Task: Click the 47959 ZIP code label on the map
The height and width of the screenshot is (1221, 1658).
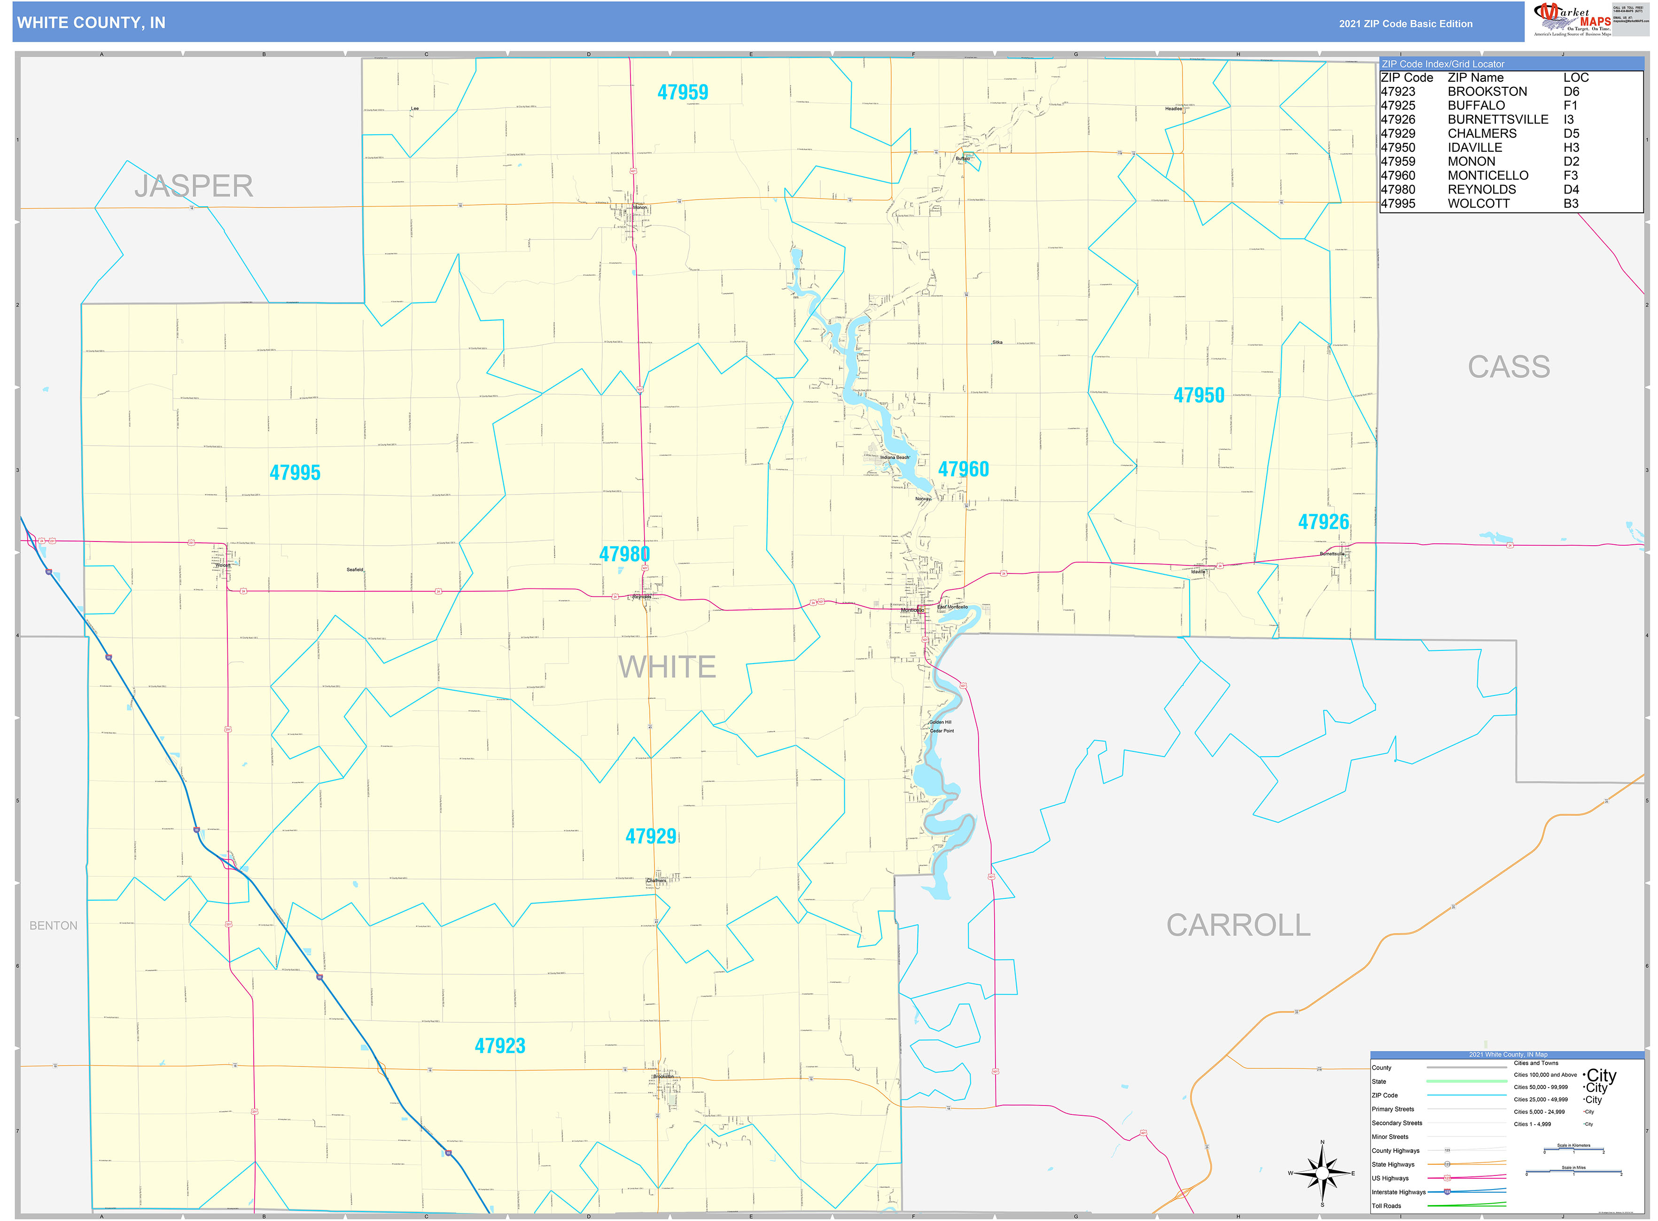Action: [x=683, y=93]
